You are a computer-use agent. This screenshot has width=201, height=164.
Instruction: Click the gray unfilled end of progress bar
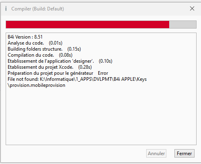click(x=183, y=25)
